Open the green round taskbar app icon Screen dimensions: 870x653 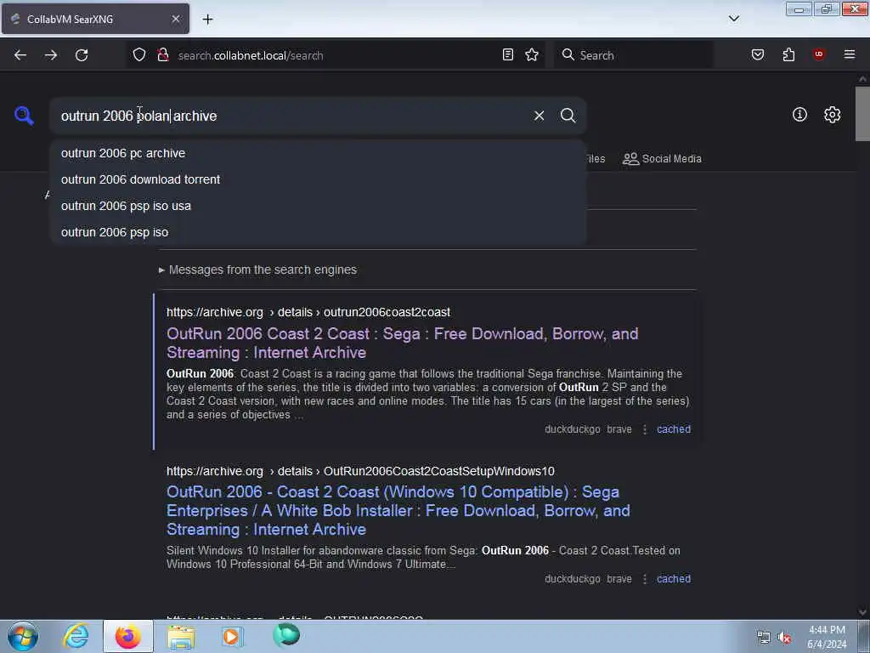coord(286,635)
